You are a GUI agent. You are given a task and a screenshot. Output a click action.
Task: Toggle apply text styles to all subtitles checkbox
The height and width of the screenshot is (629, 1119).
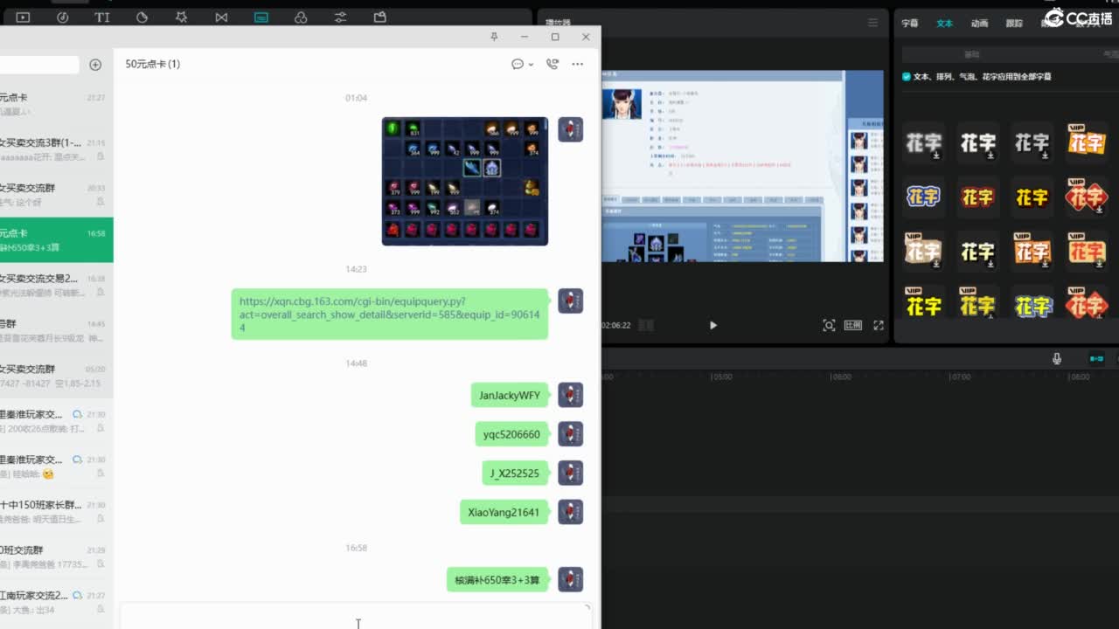pos(907,77)
